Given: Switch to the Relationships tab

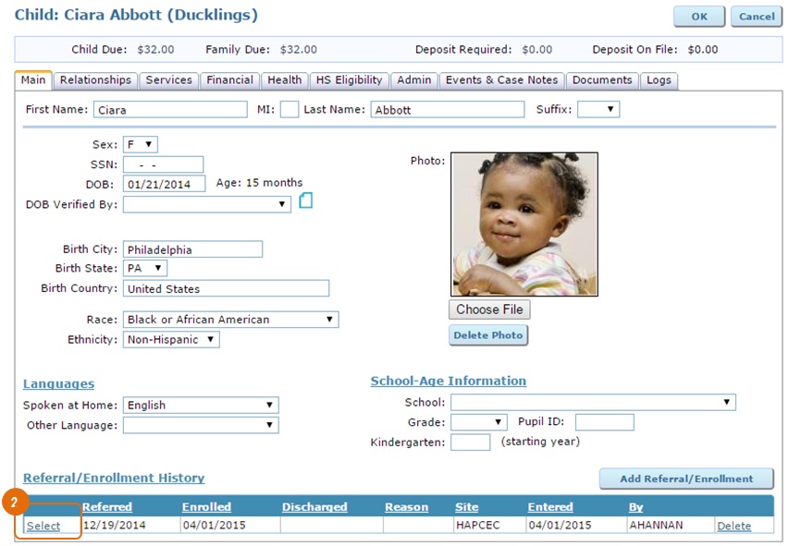Looking at the screenshot, I should pyautogui.click(x=95, y=80).
